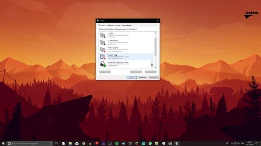Image resolution: width=261 pixels, height=146 pixels.
Task: Click the device list scrollbar thumb
Action: [155, 47]
